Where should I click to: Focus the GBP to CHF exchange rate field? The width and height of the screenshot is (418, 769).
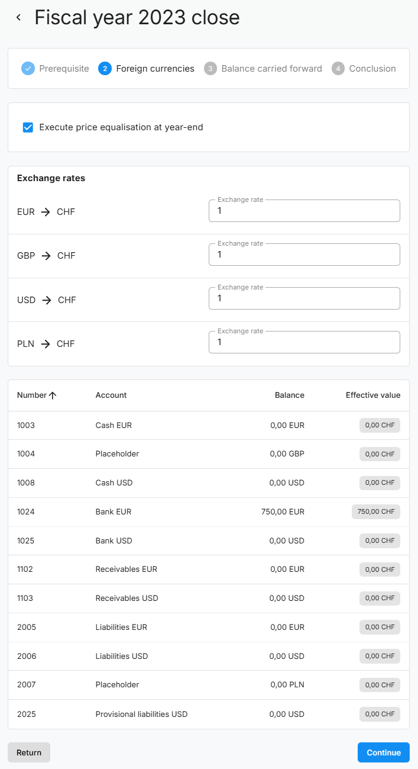click(x=304, y=255)
